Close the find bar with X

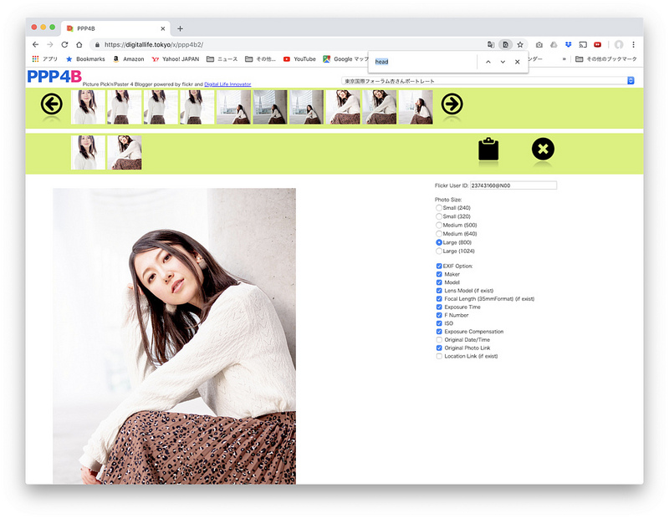517,62
